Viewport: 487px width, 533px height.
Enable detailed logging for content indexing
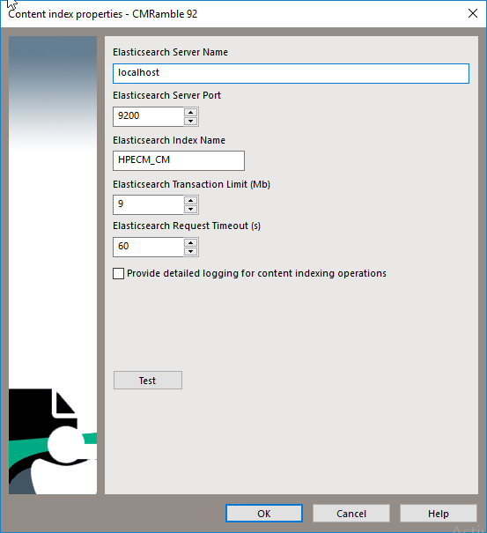click(118, 274)
